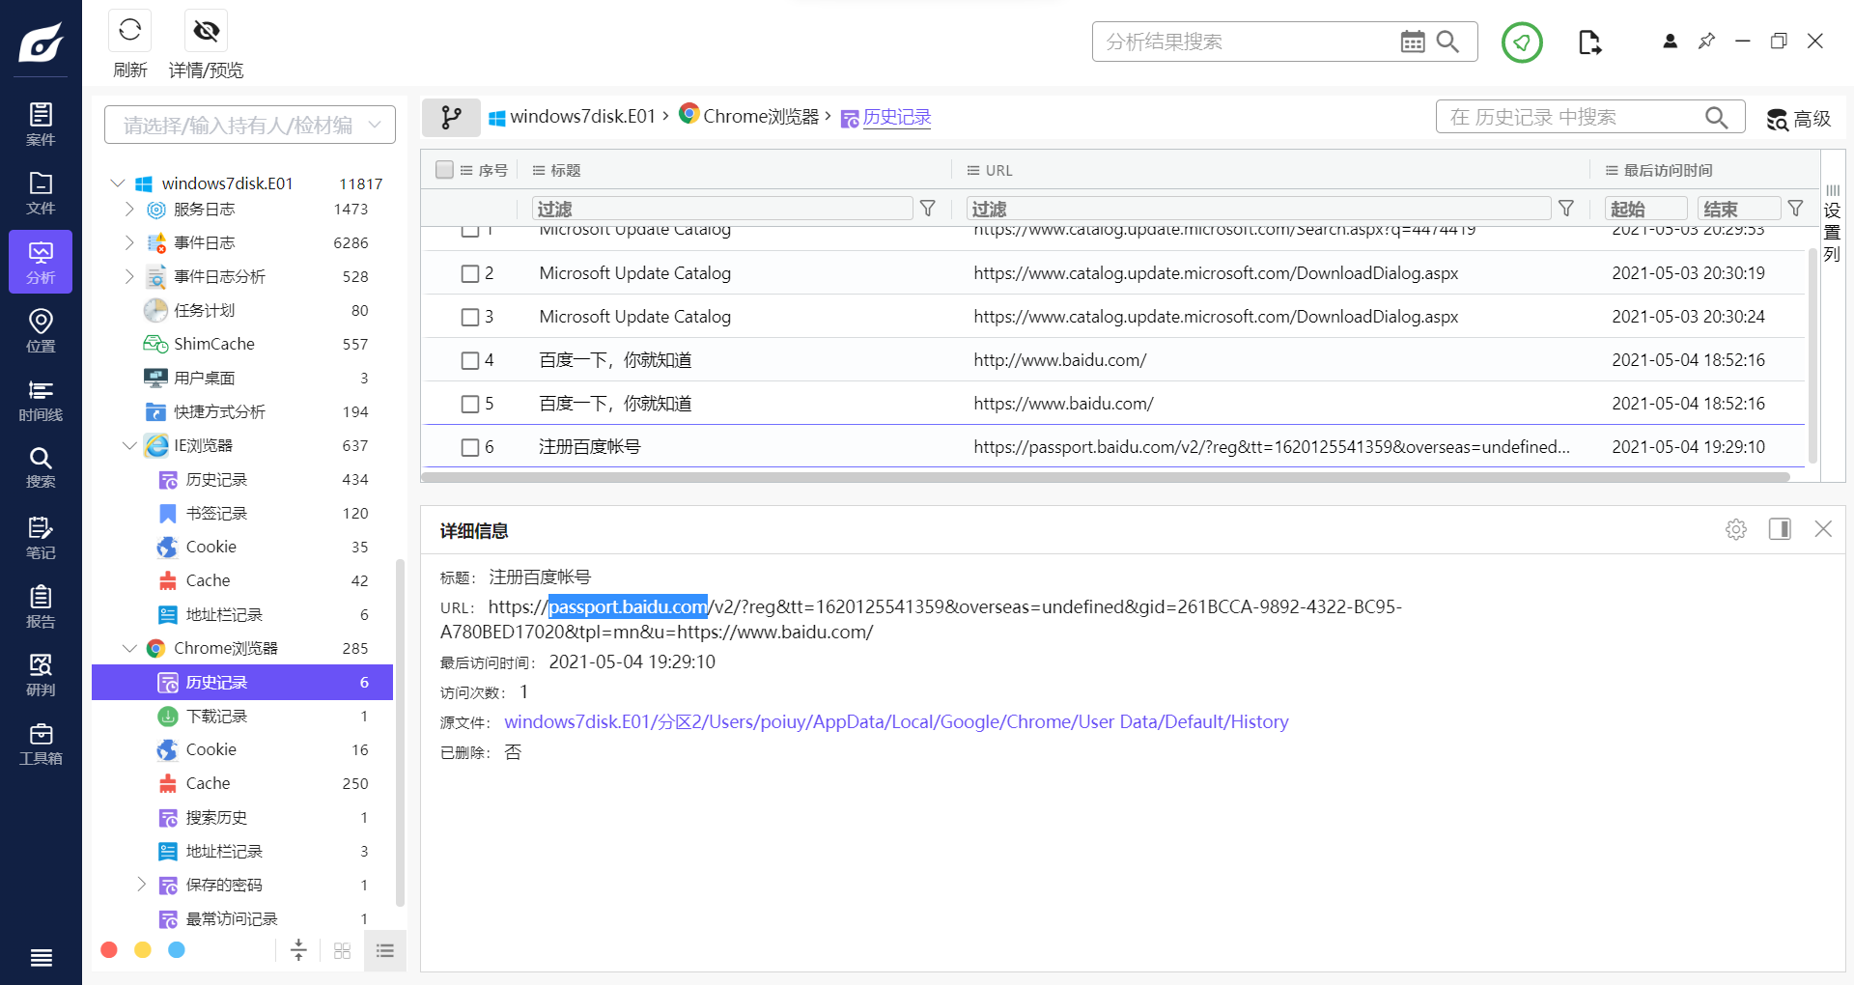This screenshot has width=1854, height=985.
Task: Expand the 保存的密码 tree node
Action: 141,885
